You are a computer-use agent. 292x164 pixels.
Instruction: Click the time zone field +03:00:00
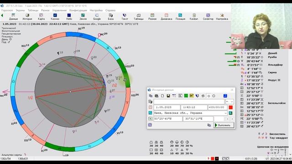click(218, 108)
